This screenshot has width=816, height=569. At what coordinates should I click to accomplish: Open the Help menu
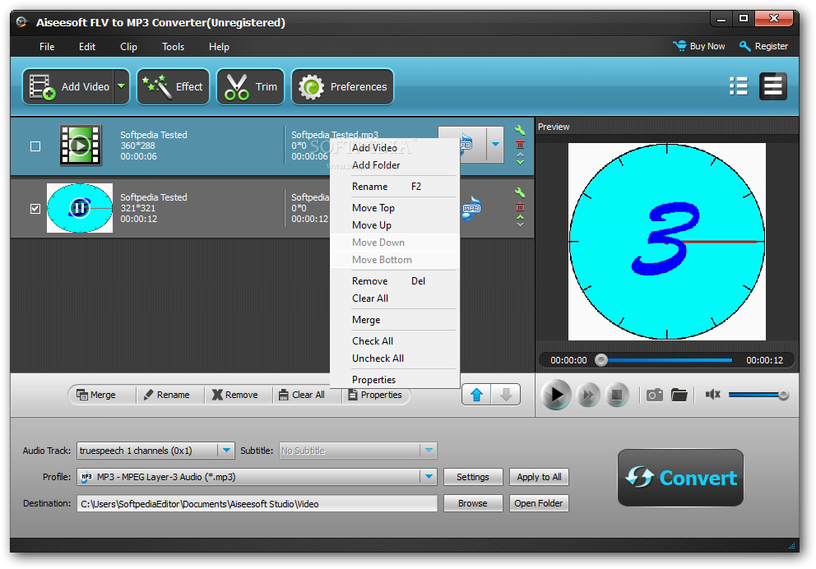[x=219, y=47]
